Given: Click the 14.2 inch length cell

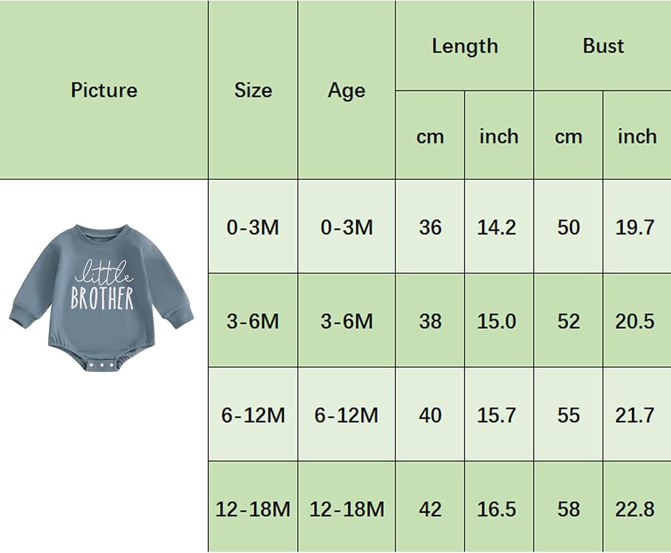Looking at the screenshot, I should [499, 227].
